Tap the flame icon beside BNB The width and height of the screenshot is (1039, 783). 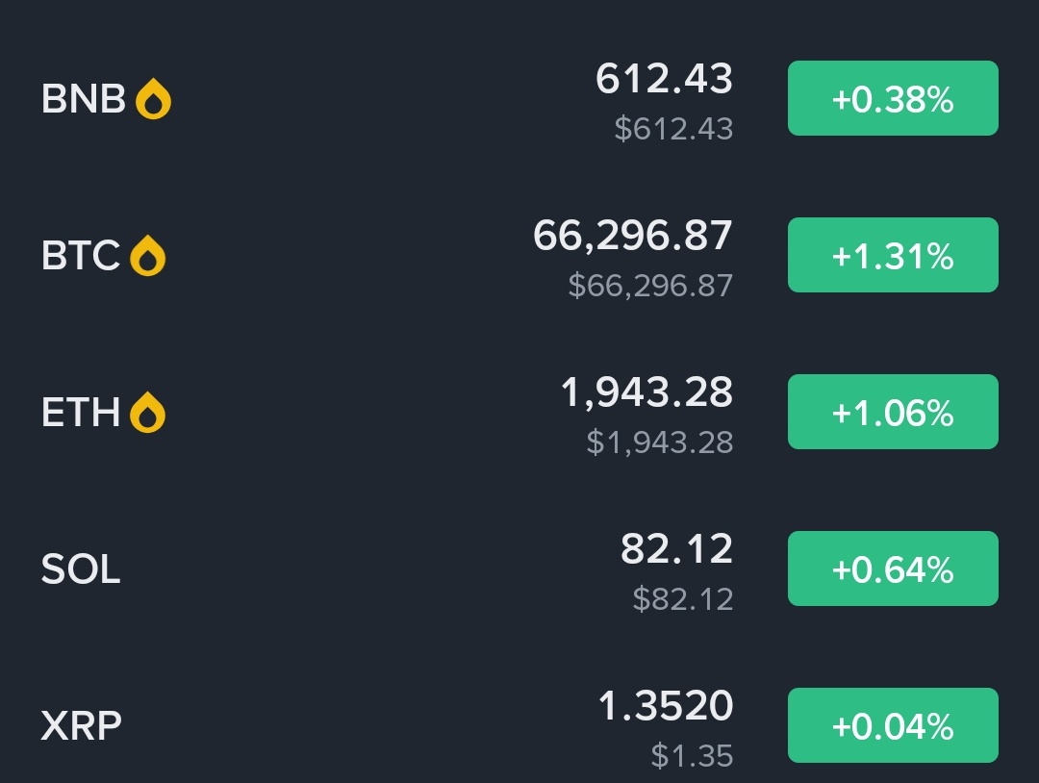pos(153,99)
